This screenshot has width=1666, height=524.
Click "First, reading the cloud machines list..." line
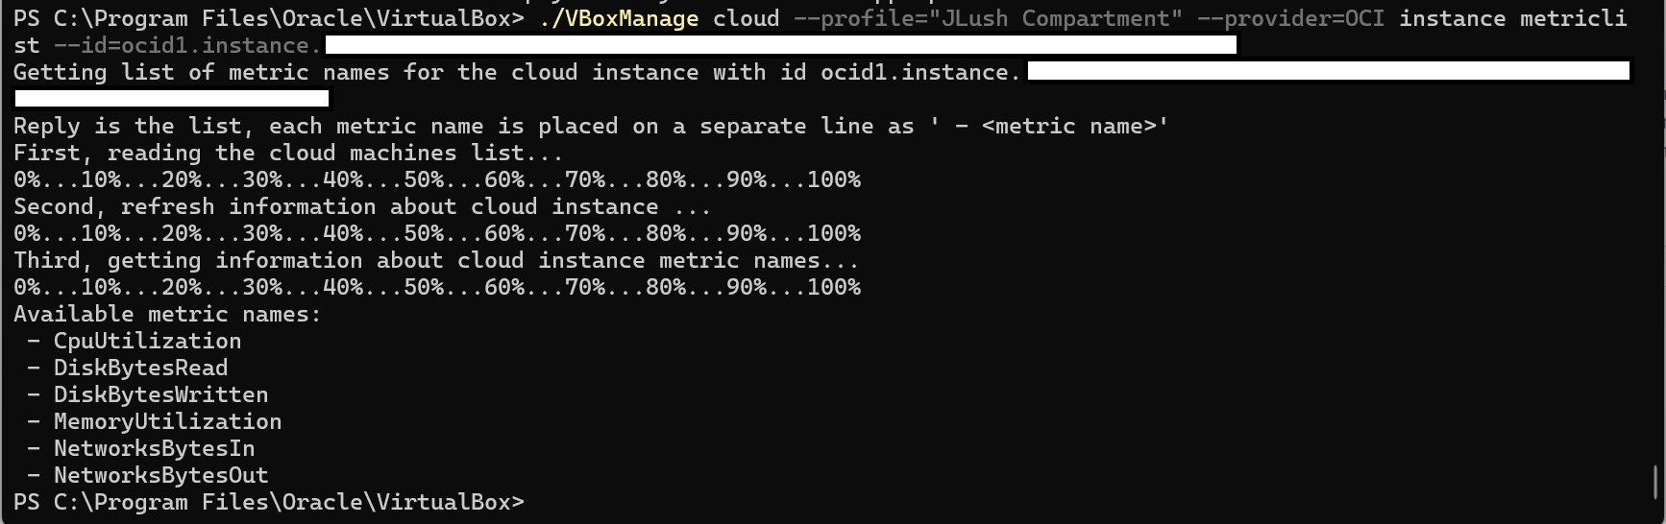(x=288, y=153)
